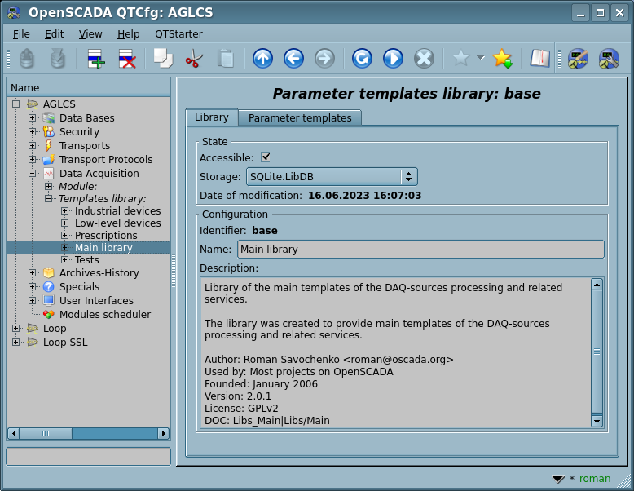
Task: Start periodic update with play icon
Action: 393,59
